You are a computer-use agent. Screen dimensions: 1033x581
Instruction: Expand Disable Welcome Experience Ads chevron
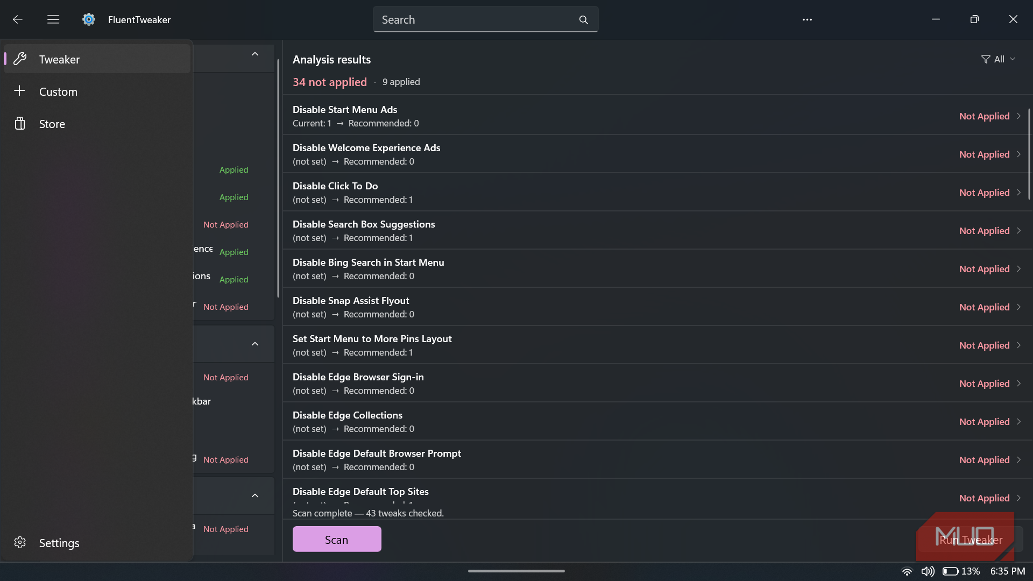(1018, 154)
